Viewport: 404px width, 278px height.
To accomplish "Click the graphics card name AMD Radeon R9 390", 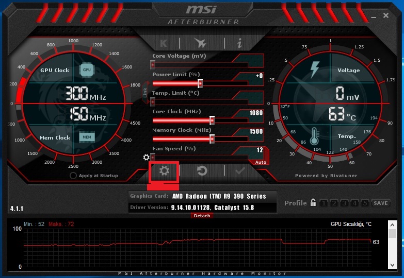I will (x=219, y=196).
